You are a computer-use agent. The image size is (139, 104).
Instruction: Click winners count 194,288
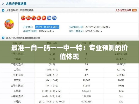(86, 96)
